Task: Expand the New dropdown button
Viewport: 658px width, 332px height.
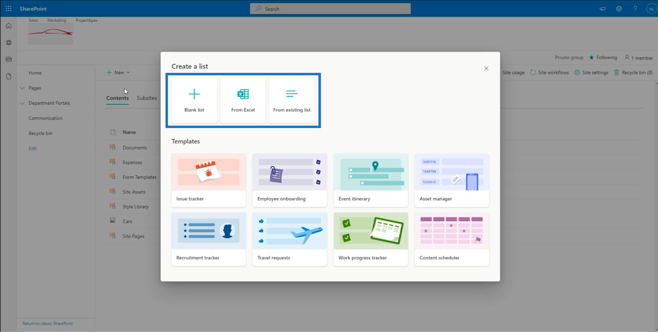Action: click(x=118, y=73)
